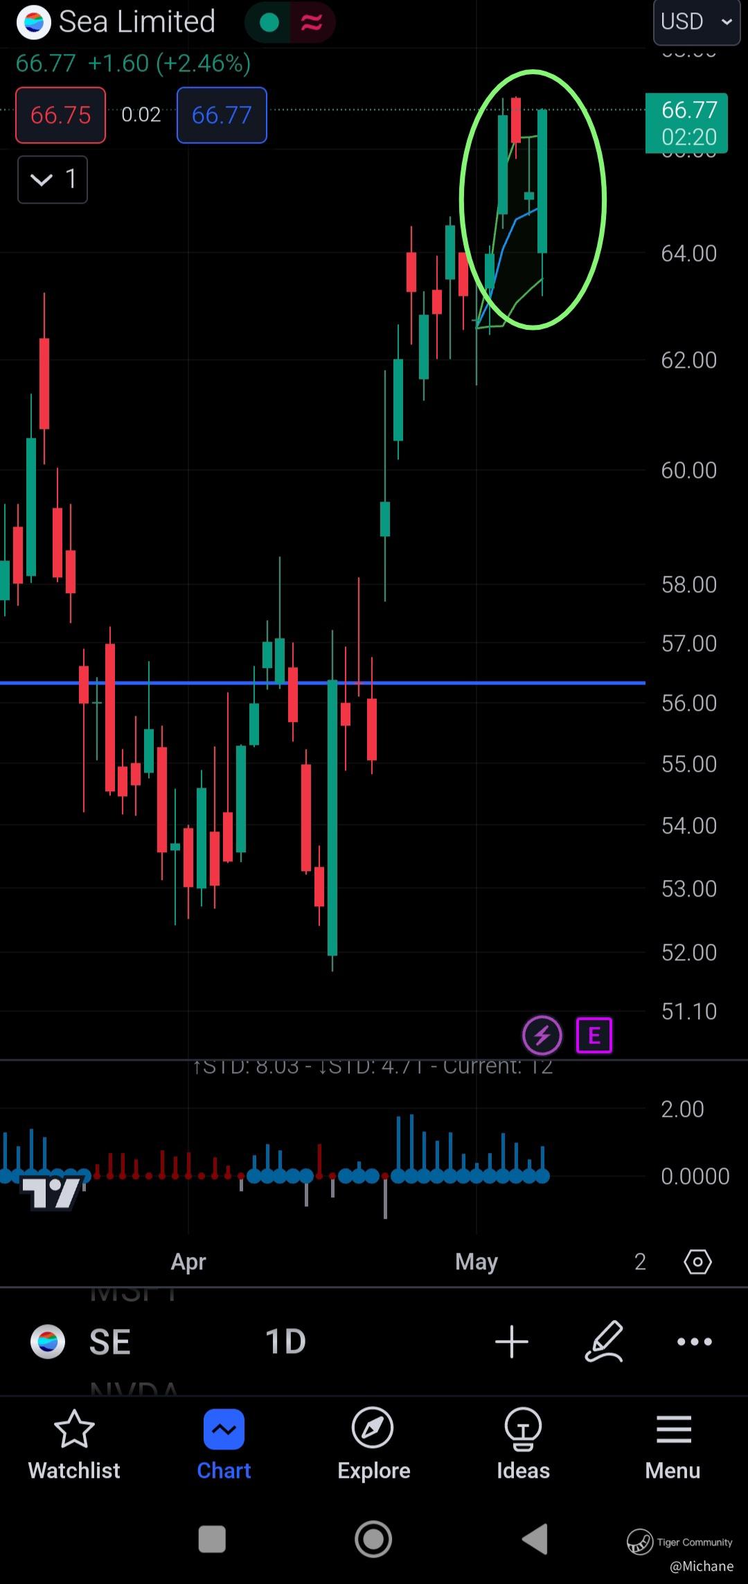Tap the 51.10 price axis label
The image size is (748, 1584).
(688, 1012)
